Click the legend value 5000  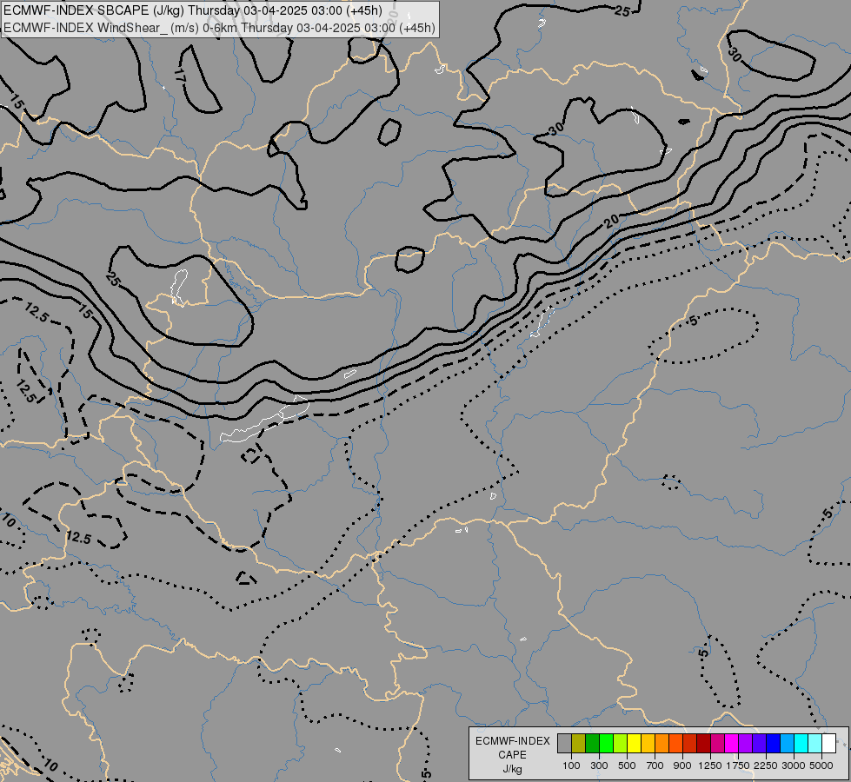click(x=821, y=765)
